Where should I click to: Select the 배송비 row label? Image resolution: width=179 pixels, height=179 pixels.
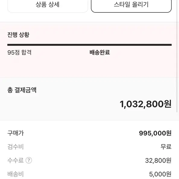point(15,174)
